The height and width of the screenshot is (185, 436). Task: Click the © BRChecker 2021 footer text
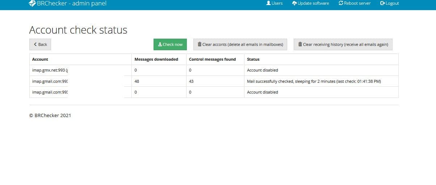click(50, 116)
